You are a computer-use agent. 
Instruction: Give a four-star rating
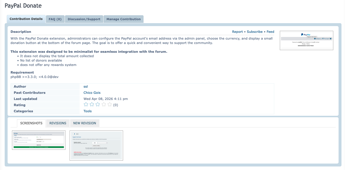tap(104, 105)
